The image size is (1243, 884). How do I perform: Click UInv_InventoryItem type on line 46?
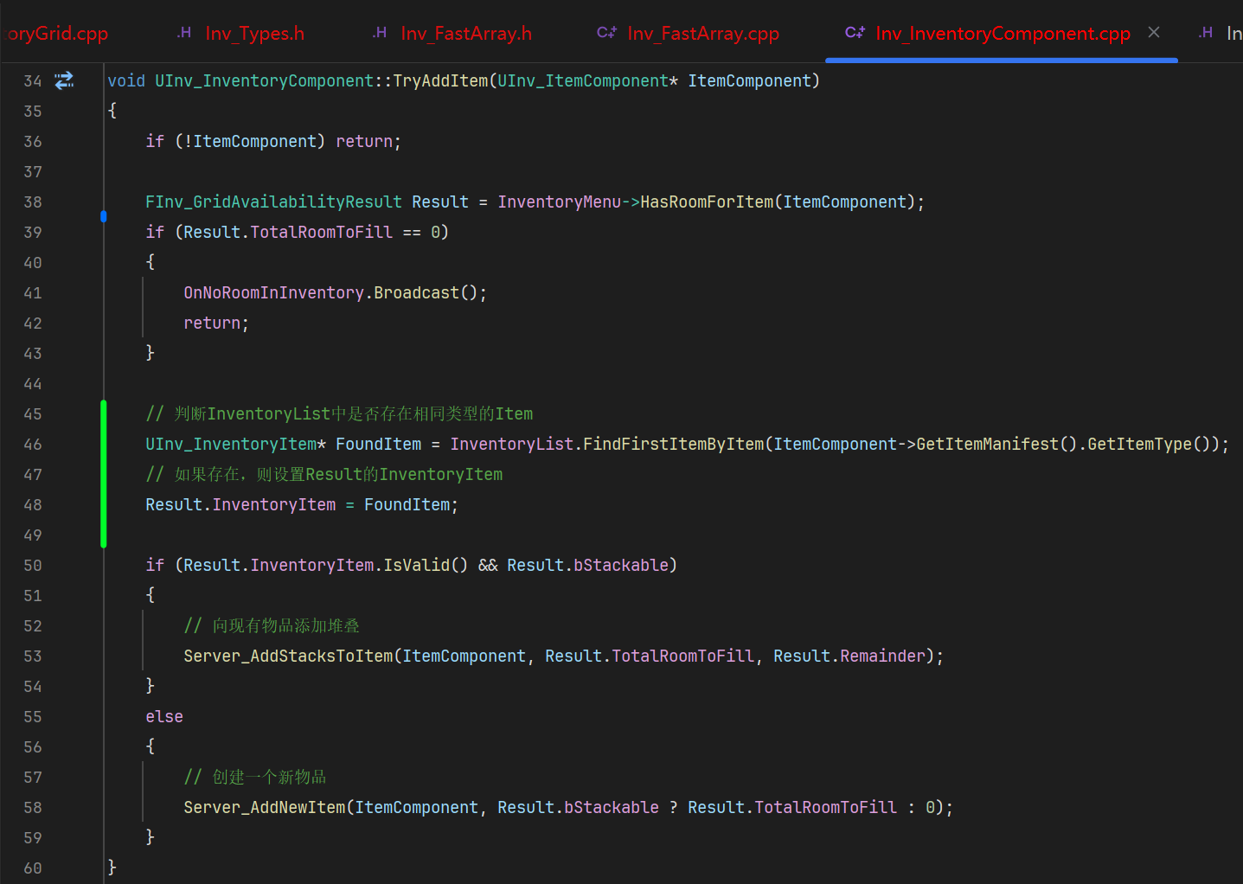pyautogui.click(x=231, y=444)
